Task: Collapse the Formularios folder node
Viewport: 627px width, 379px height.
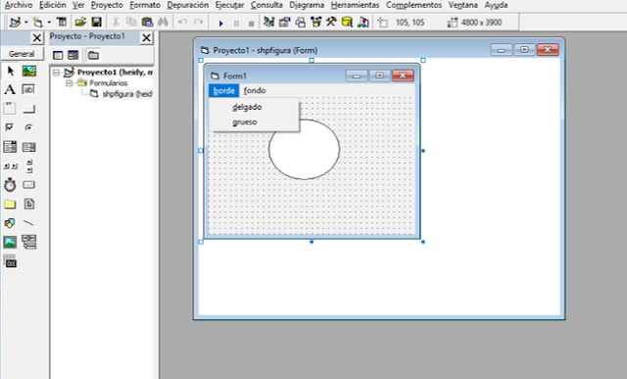Action: pos(70,83)
